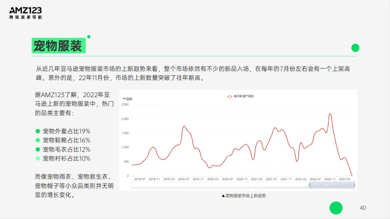Click the paragraph starting 据AMZ123了解
The image size is (390, 219).
(x=74, y=104)
